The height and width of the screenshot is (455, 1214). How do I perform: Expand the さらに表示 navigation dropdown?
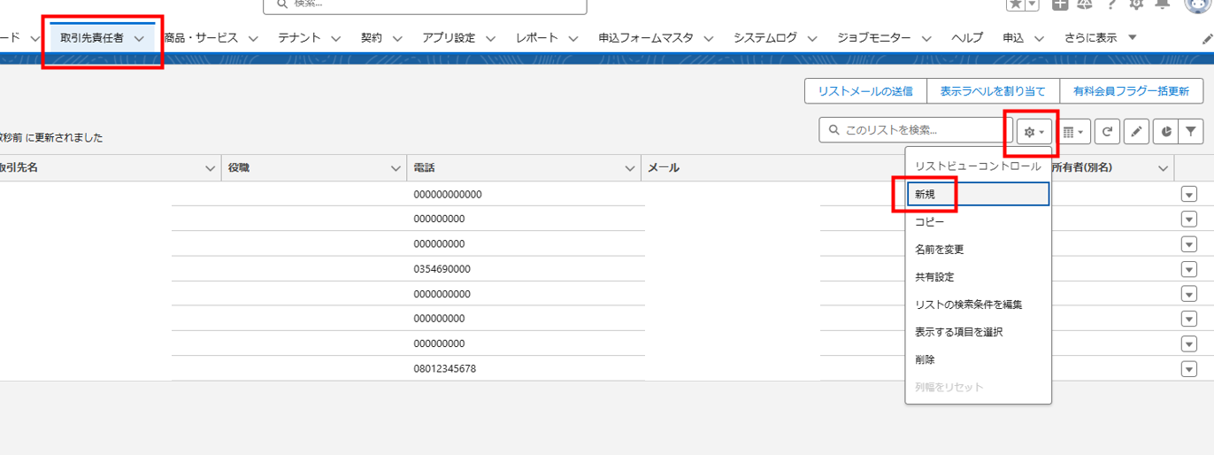coord(1132,38)
